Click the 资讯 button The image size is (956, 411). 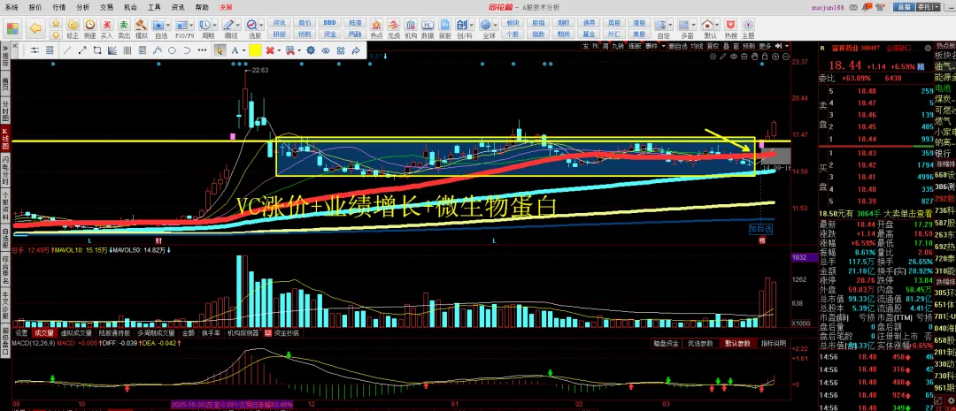coord(279,22)
